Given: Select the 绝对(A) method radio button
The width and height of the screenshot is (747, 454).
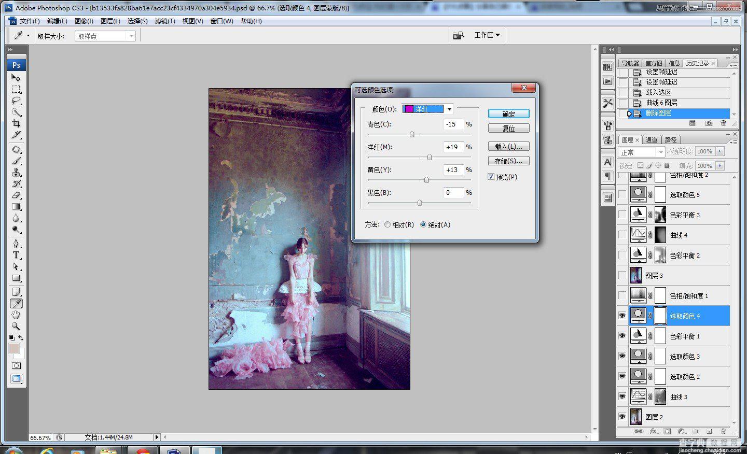Looking at the screenshot, I should pos(423,225).
